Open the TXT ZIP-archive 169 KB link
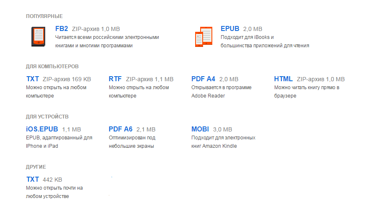Image resolution: width=371 pixels, height=216 pixels. (33, 79)
